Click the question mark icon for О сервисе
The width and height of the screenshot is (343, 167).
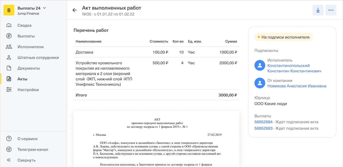tap(9, 139)
